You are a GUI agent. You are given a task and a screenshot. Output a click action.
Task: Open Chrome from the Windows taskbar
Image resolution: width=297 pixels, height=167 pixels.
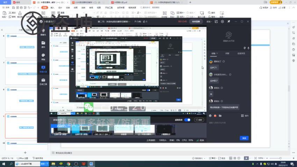tap(68, 164)
